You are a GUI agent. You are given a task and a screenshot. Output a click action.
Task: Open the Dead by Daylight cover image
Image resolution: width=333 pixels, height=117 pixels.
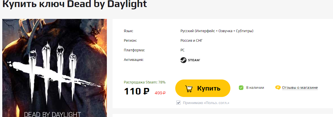(55, 68)
